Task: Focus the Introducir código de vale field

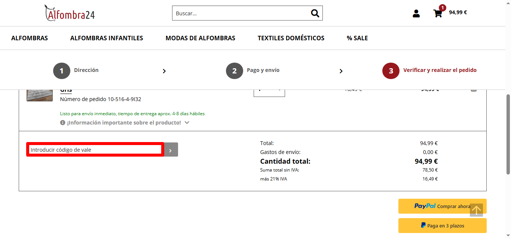Action: click(x=95, y=150)
